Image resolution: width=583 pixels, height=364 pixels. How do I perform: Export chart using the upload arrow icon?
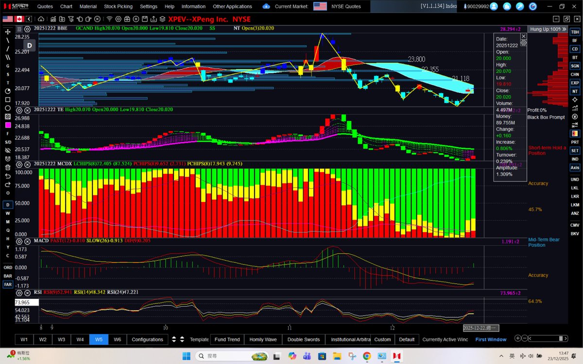click(x=154, y=19)
